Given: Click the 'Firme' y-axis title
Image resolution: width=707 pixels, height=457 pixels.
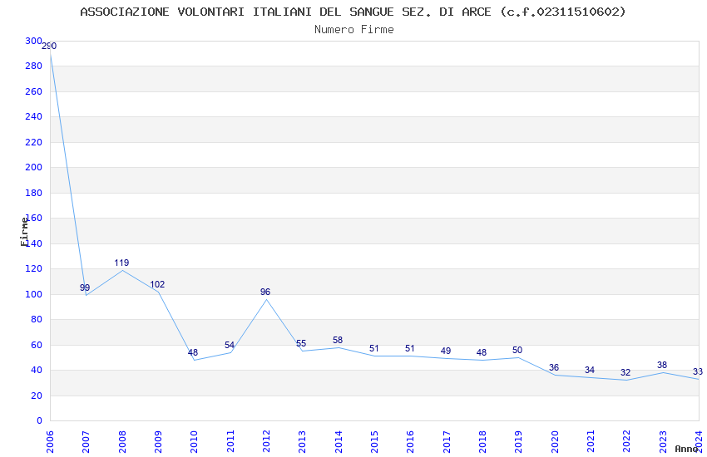Looking at the screenshot, I should click(x=24, y=231).
